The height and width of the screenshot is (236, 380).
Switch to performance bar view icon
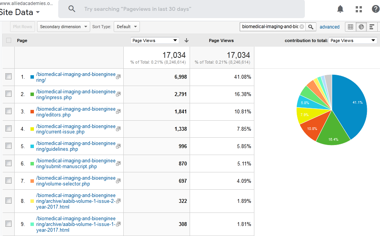coord(372,27)
